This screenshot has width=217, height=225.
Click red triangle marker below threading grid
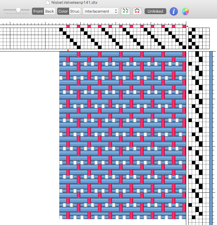(68, 50)
